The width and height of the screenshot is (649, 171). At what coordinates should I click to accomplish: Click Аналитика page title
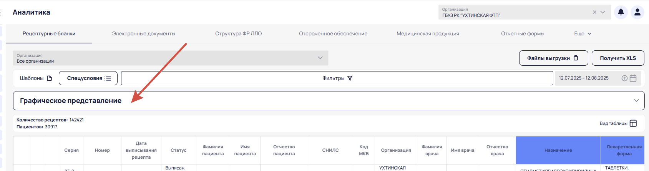pos(32,12)
